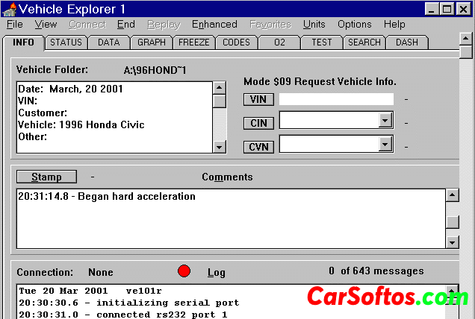Viewport: 475px width, 319px height.
Task: Click the VIN text input field
Action: pyautogui.click(x=336, y=99)
